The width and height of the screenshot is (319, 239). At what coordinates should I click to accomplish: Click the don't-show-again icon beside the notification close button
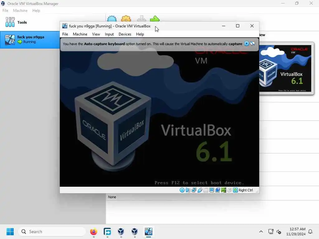(252, 44)
